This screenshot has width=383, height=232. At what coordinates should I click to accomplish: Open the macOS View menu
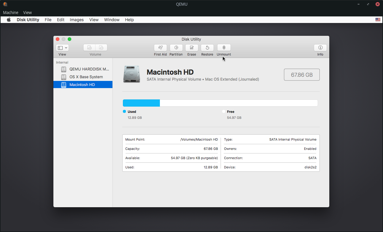pyautogui.click(x=94, y=20)
